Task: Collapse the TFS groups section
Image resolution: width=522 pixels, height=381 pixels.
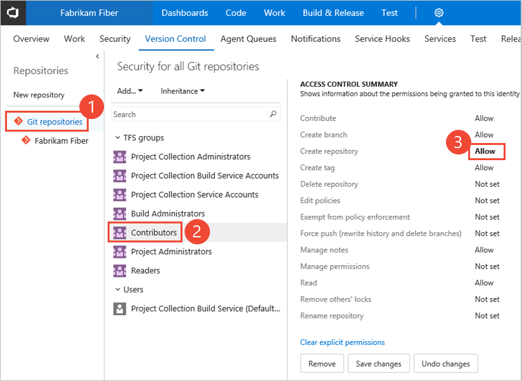Action: pos(118,137)
